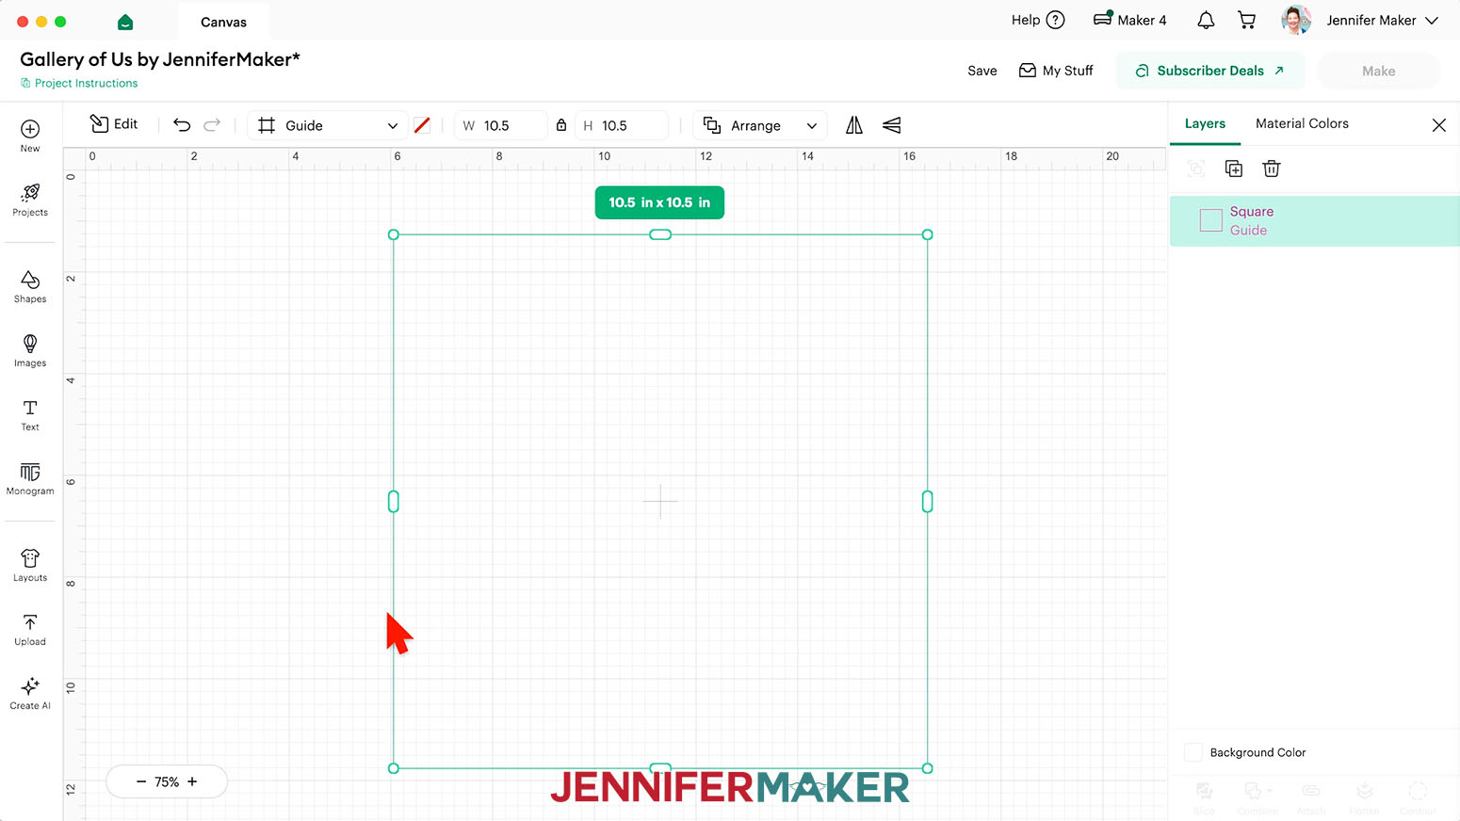Open the shopping cart
Viewport: 1460px width, 821px height.
(x=1247, y=21)
